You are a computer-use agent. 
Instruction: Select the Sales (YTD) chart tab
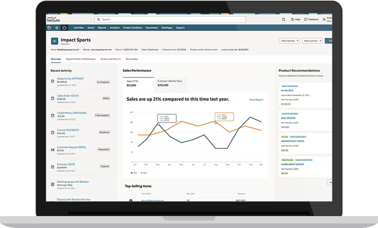point(138,85)
